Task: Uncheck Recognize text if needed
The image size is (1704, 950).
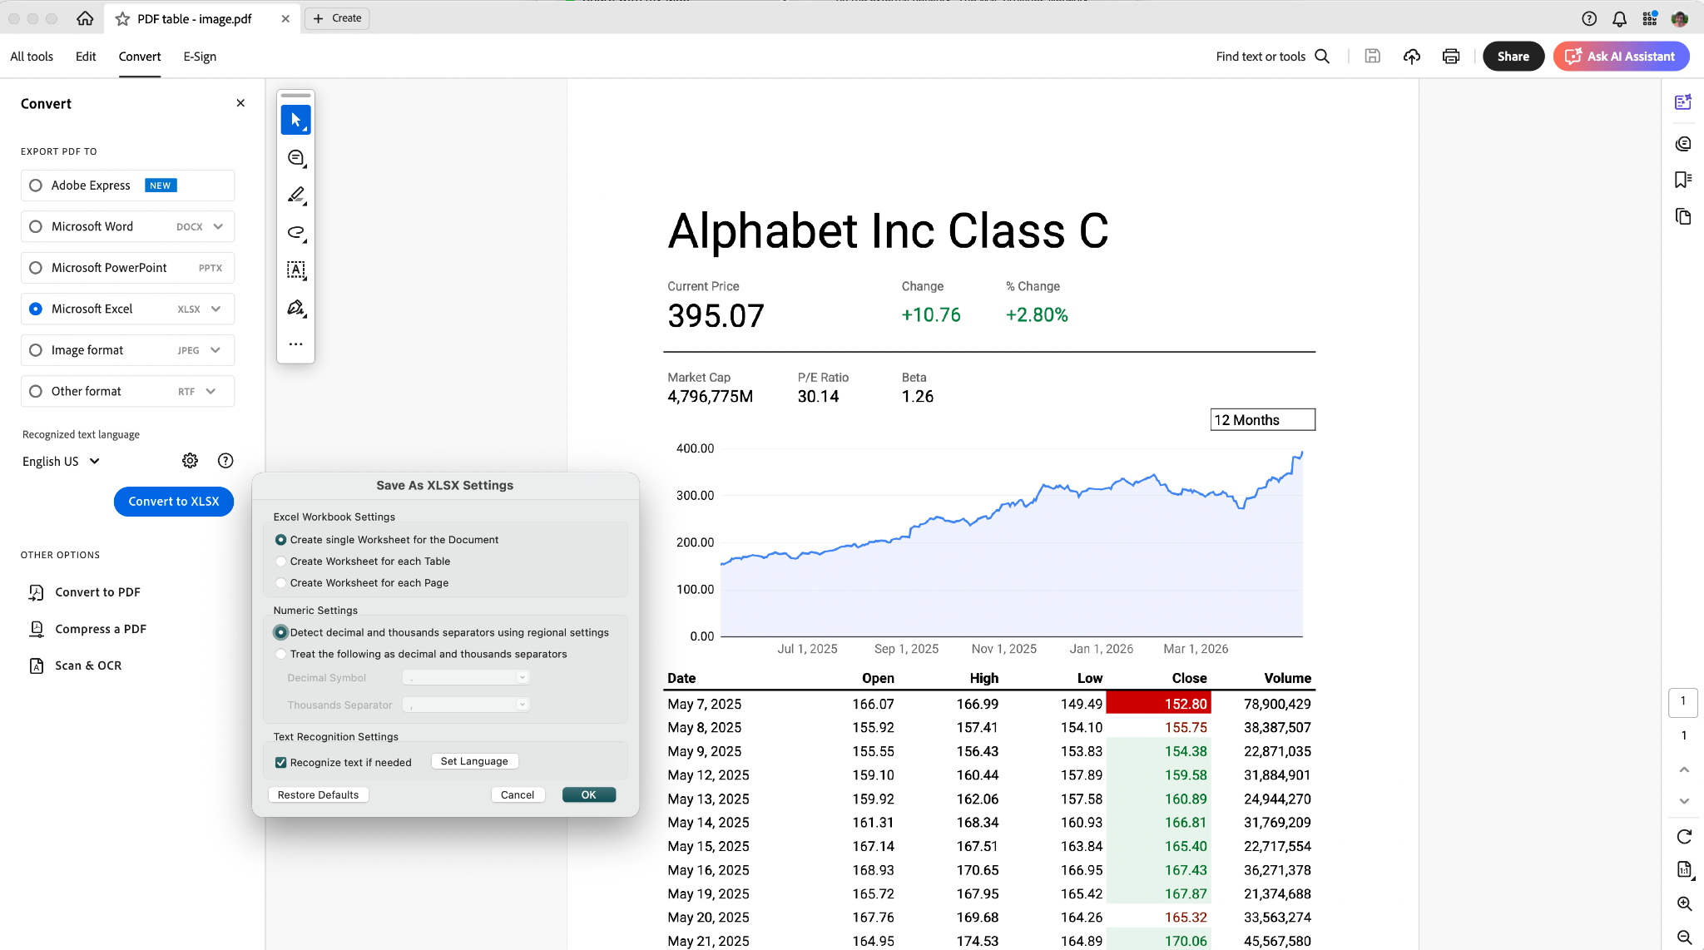Action: click(x=281, y=763)
